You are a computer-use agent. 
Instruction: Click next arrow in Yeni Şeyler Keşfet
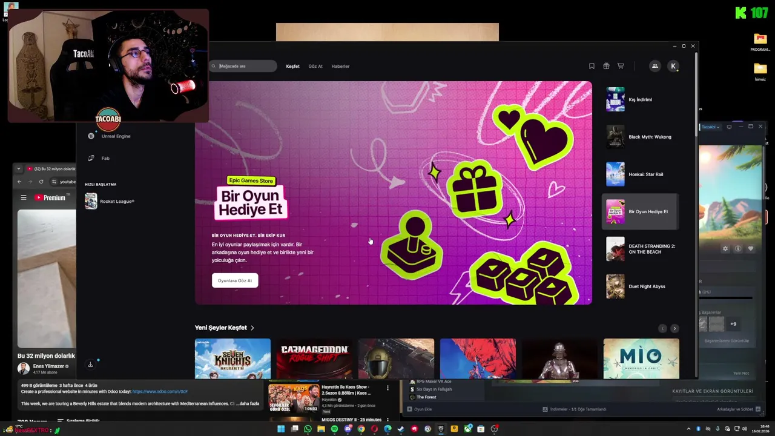[674, 328]
